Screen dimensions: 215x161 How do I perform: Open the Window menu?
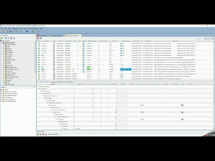pos(36,29)
